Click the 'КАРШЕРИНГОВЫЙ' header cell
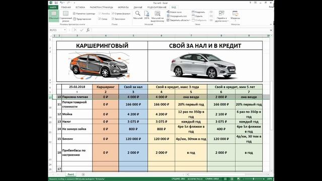Viewport: 322px width, 181px height. click(102, 46)
